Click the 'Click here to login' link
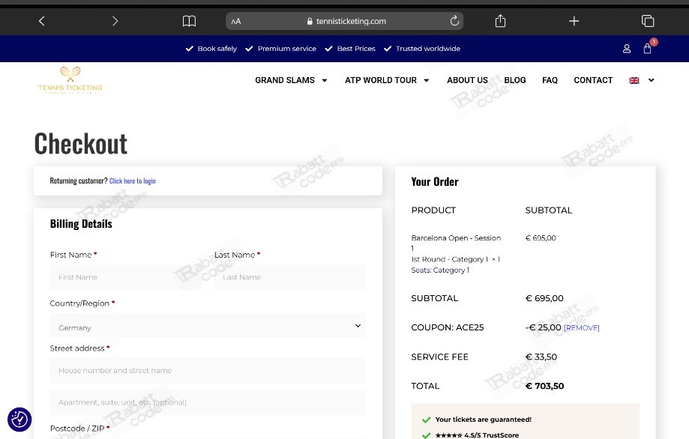 (132, 181)
